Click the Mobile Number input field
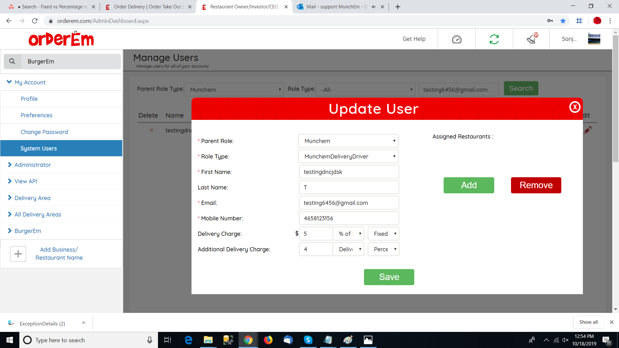Image resolution: width=619 pixels, height=348 pixels. pyautogui.click(x=349, y=218)
